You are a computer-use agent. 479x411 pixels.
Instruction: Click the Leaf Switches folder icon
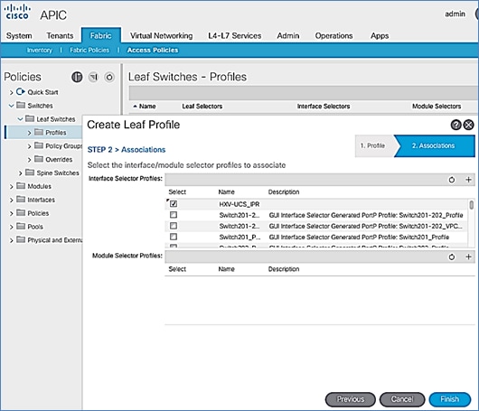[30, 118]
